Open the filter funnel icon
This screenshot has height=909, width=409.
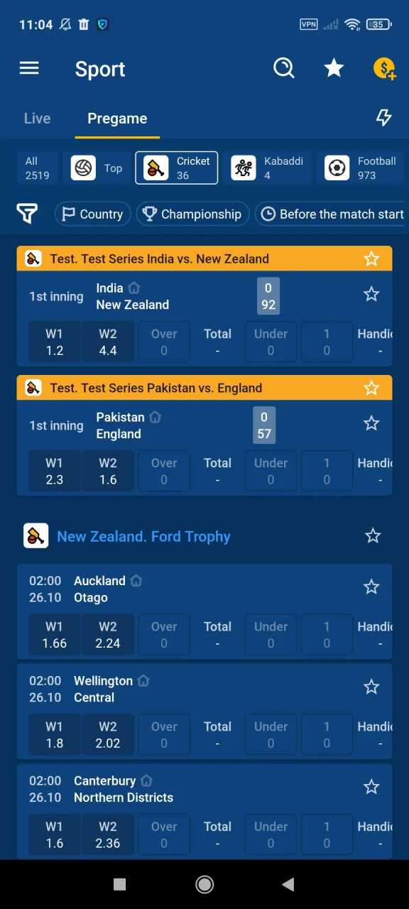(27, 214)
